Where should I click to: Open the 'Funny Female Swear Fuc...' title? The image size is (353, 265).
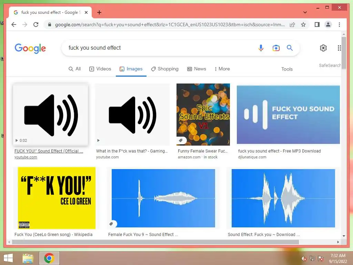[203, 151]
